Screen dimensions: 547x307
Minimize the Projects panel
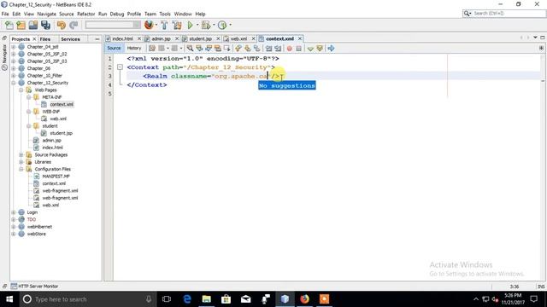[x=97, y=39]
